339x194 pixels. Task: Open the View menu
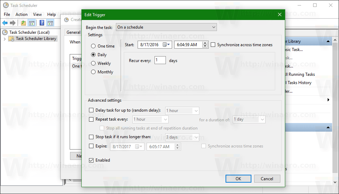pos(37,14)
